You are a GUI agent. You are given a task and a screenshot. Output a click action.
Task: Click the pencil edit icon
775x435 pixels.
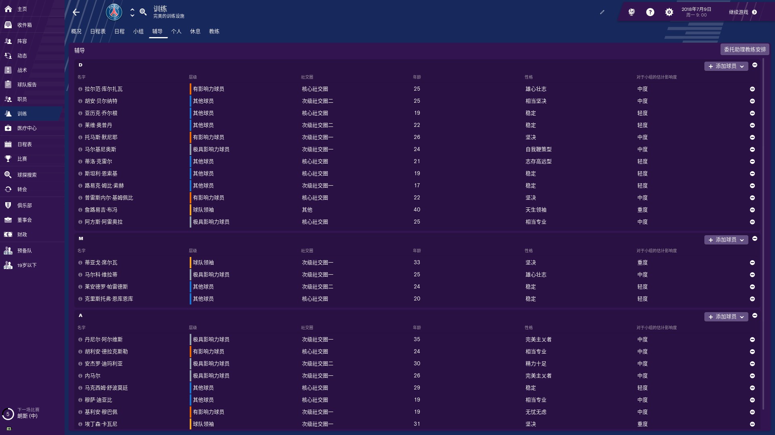[x=602, y=12]
